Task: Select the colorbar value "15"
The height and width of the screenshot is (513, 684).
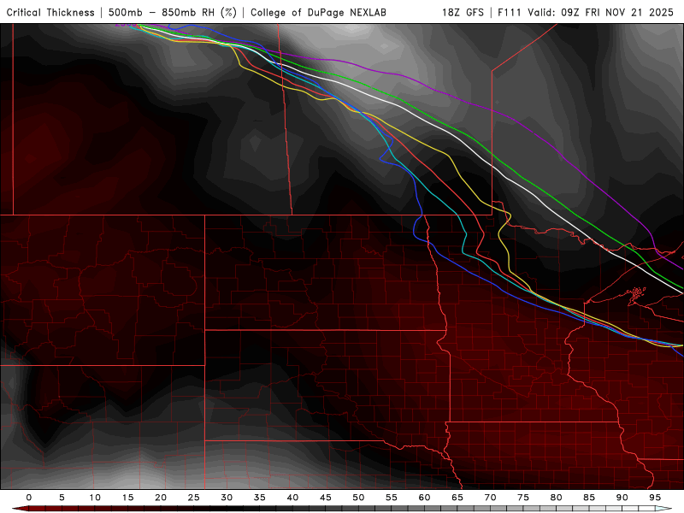Action: click(x=127, y=498)
